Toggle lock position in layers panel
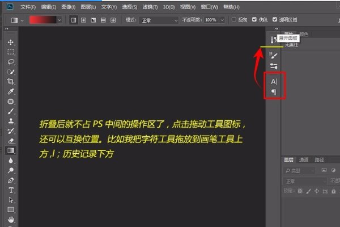 [x=317, y=191]
